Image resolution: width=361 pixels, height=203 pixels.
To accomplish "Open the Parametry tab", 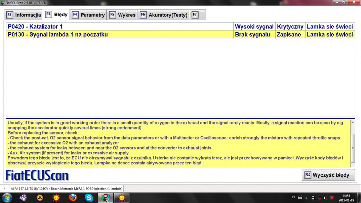I will click(x=88, y=15).
